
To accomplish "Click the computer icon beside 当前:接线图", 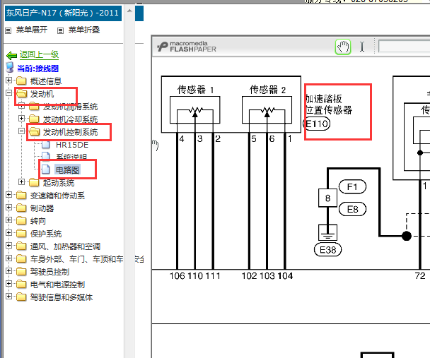I will point(10,68).
